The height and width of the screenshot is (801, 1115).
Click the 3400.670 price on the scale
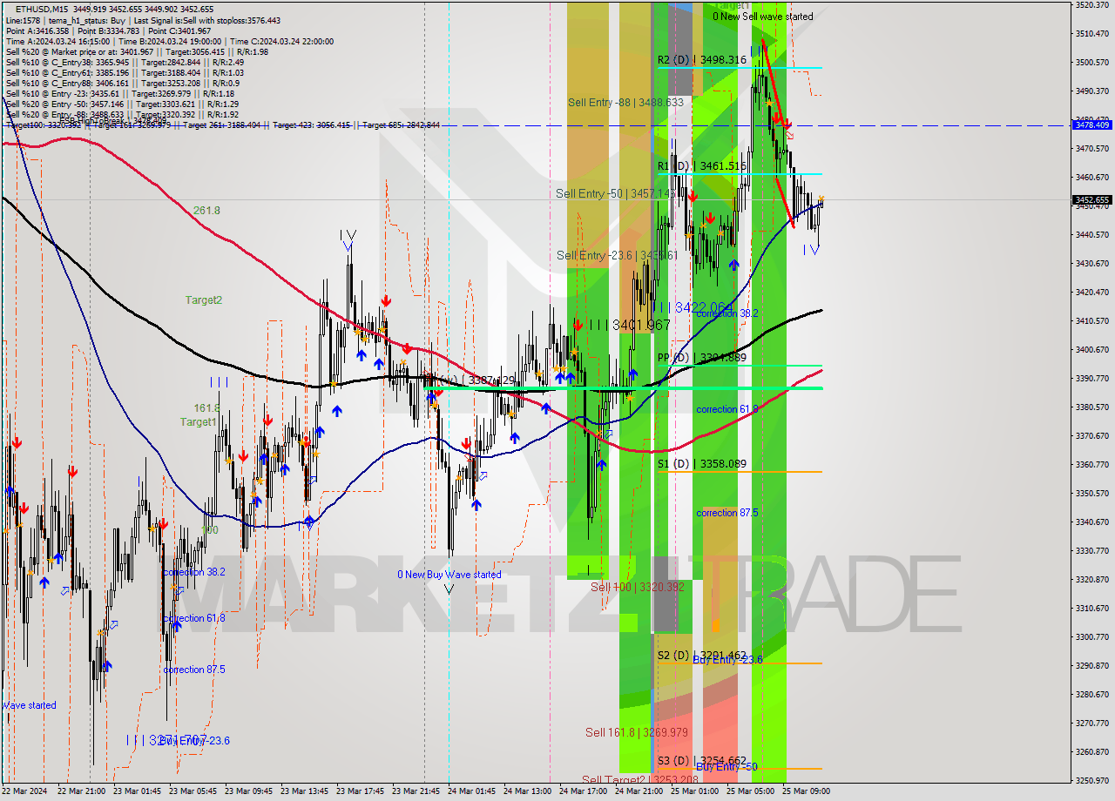point(1092,349)
